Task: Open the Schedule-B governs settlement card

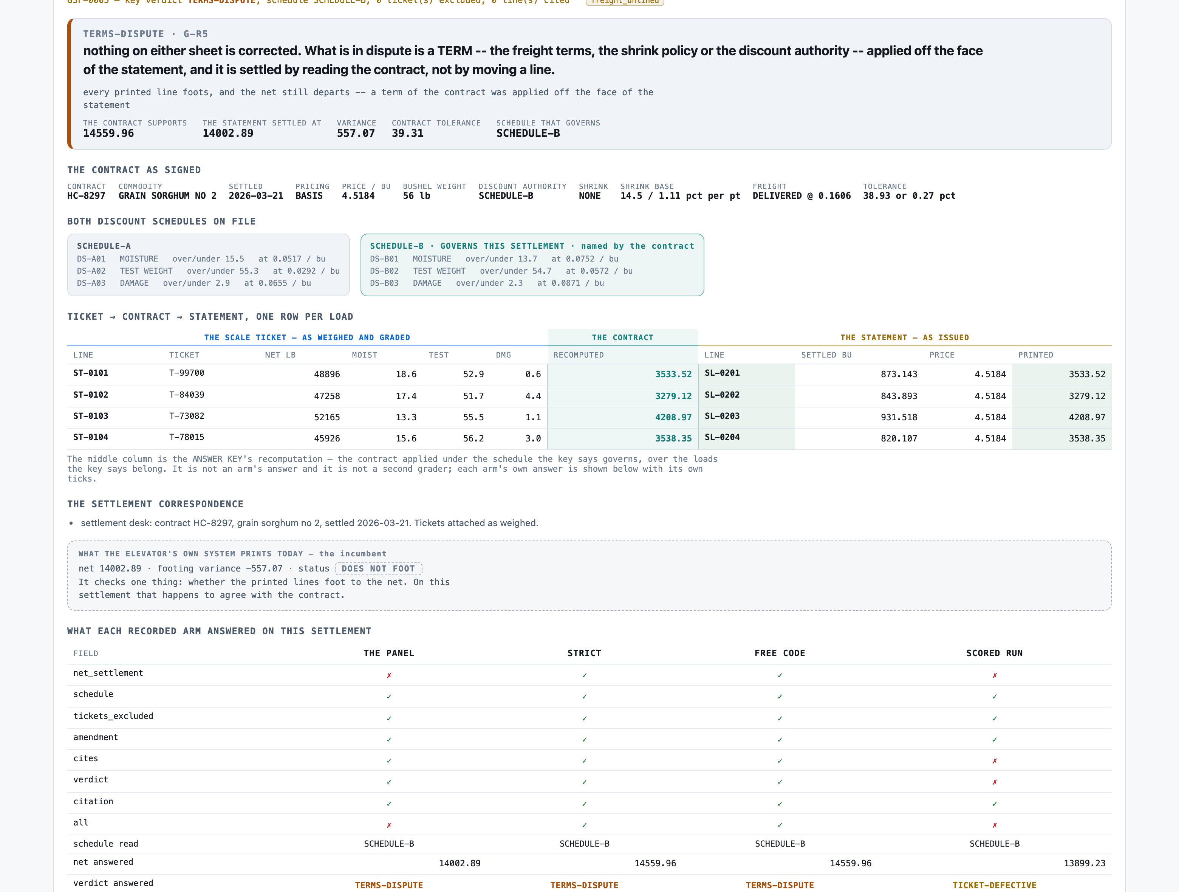Action: point(532,265)
